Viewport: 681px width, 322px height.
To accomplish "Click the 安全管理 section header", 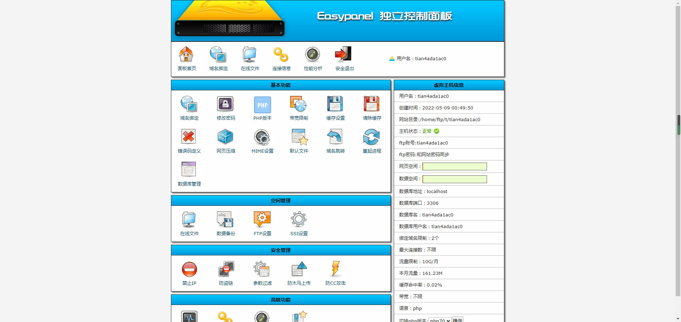I will coord(281,250).
